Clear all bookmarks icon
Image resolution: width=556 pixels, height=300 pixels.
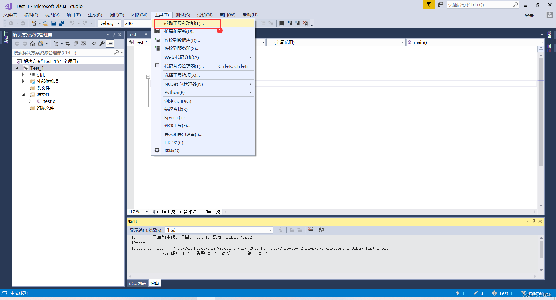click(305, 23)
